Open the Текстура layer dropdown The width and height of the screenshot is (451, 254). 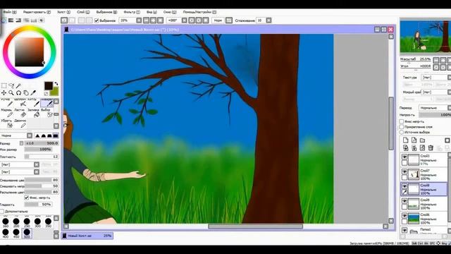tap(436, 78)
